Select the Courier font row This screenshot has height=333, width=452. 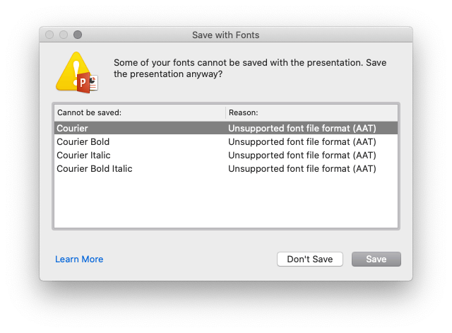click(x=72, y=129)
